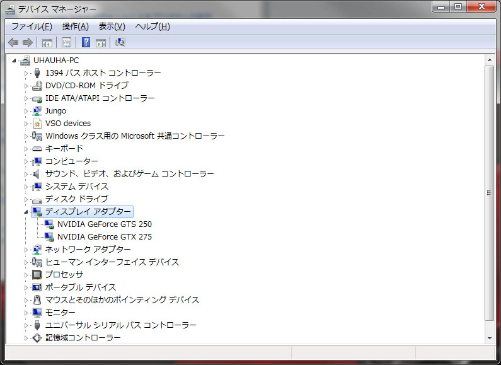The height and width of the screenshot is (365, 501).
Task: Click the モニター monitor icon
Action: [x=37, y=312]
